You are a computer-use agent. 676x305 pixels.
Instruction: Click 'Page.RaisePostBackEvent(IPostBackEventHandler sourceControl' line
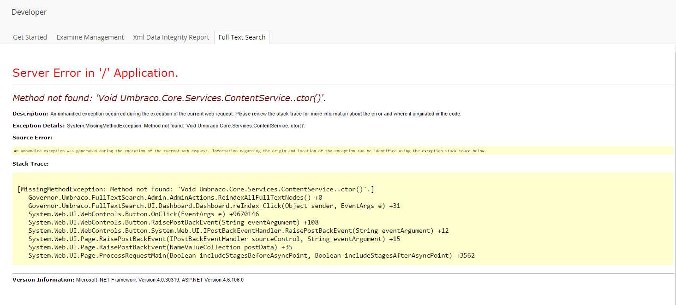tap(214, 239)
